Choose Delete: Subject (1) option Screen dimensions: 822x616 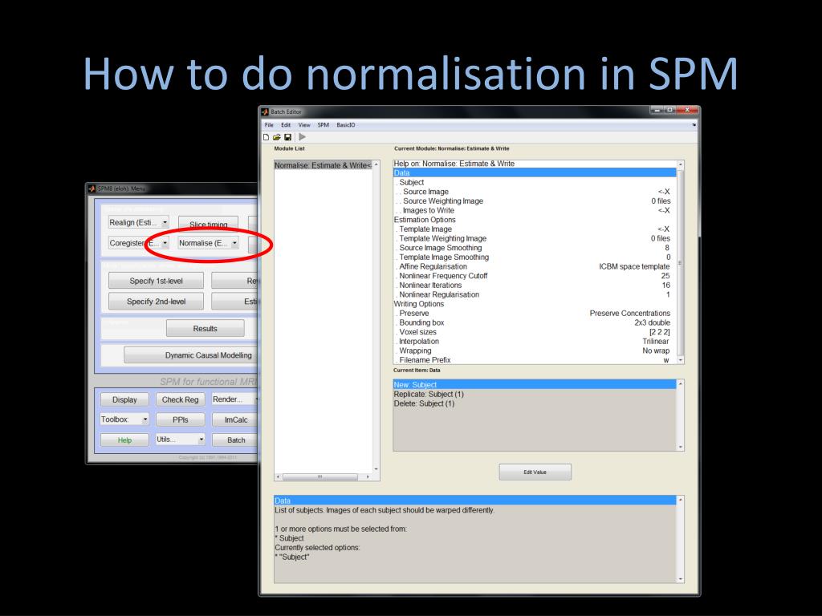(x=535, y=404)
